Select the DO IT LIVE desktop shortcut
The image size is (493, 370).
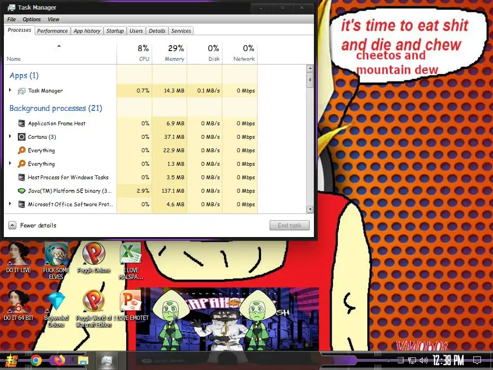coord(19,258)
